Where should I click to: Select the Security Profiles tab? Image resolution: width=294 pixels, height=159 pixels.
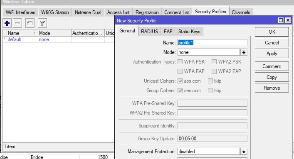210,12
